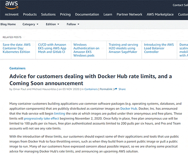The height and width of the screenshot is (156, 188).
Task: Expand the Edition dropdown
Action: (52, 24)
